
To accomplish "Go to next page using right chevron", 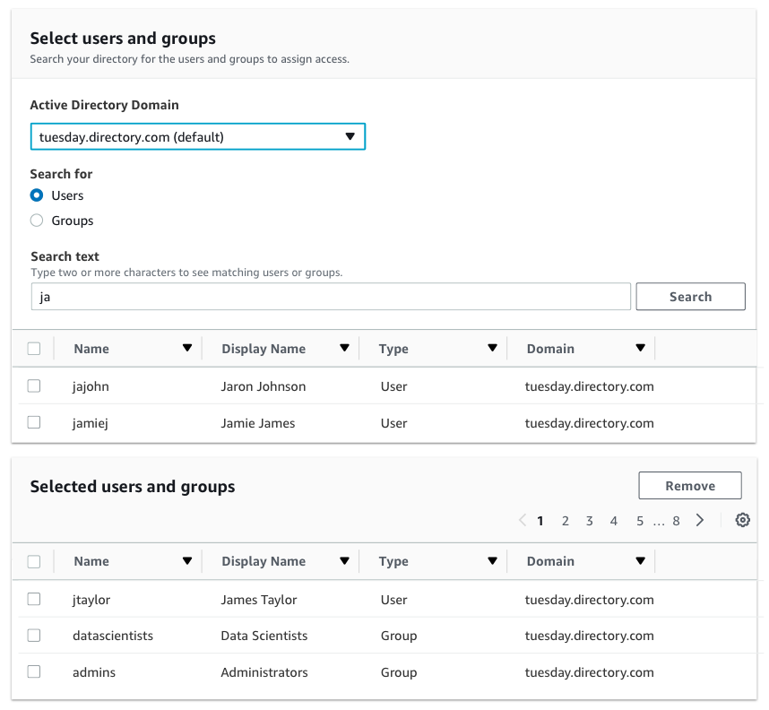I will point(700,521).
